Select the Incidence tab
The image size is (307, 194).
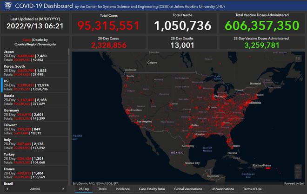coord(123,189)
